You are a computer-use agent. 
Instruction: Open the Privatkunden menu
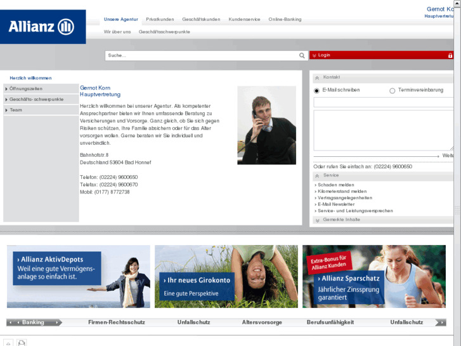tap(160, 20)
